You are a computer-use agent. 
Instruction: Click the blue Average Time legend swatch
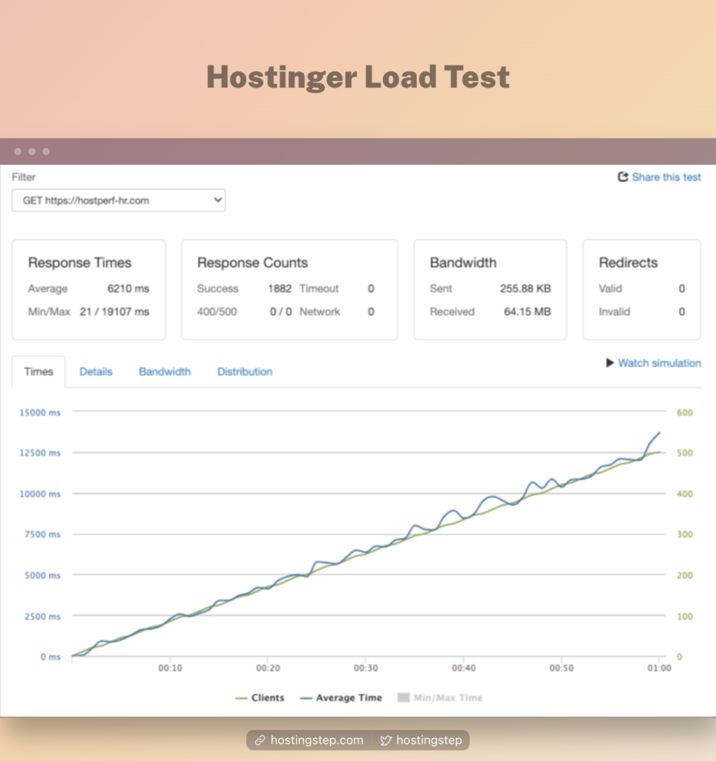click(306, 699)
